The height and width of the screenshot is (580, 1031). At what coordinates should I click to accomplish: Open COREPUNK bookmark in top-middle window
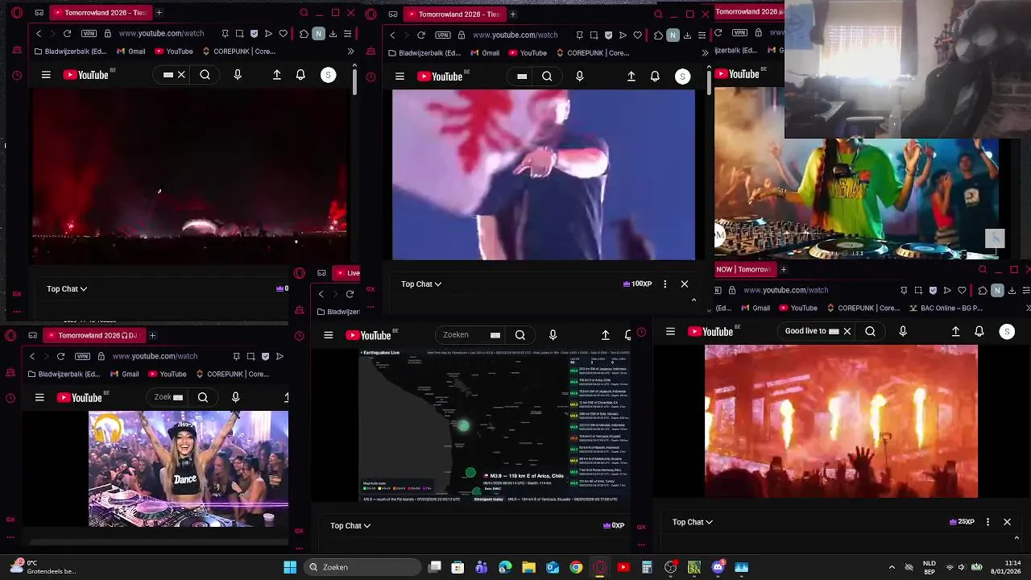[x=593, y=53]
